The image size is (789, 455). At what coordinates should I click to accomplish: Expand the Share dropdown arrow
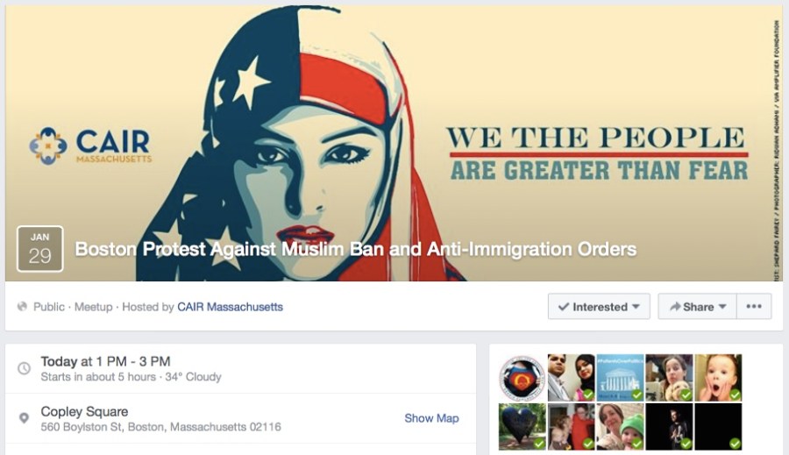[x=722, y=307]
